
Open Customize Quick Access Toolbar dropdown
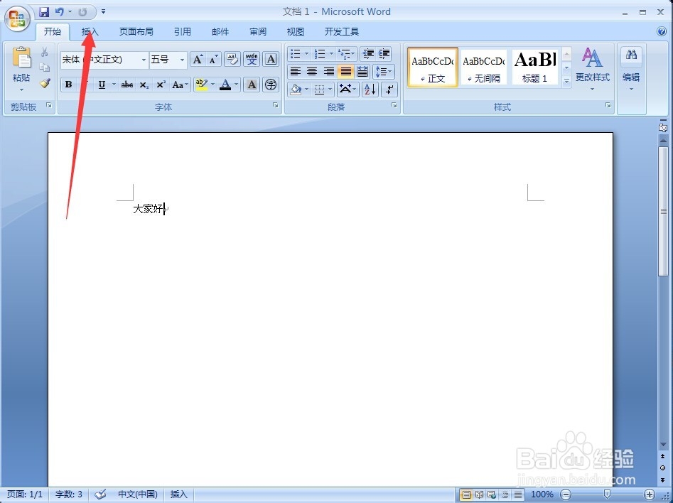pyautogui.click(x=104, y=12)
